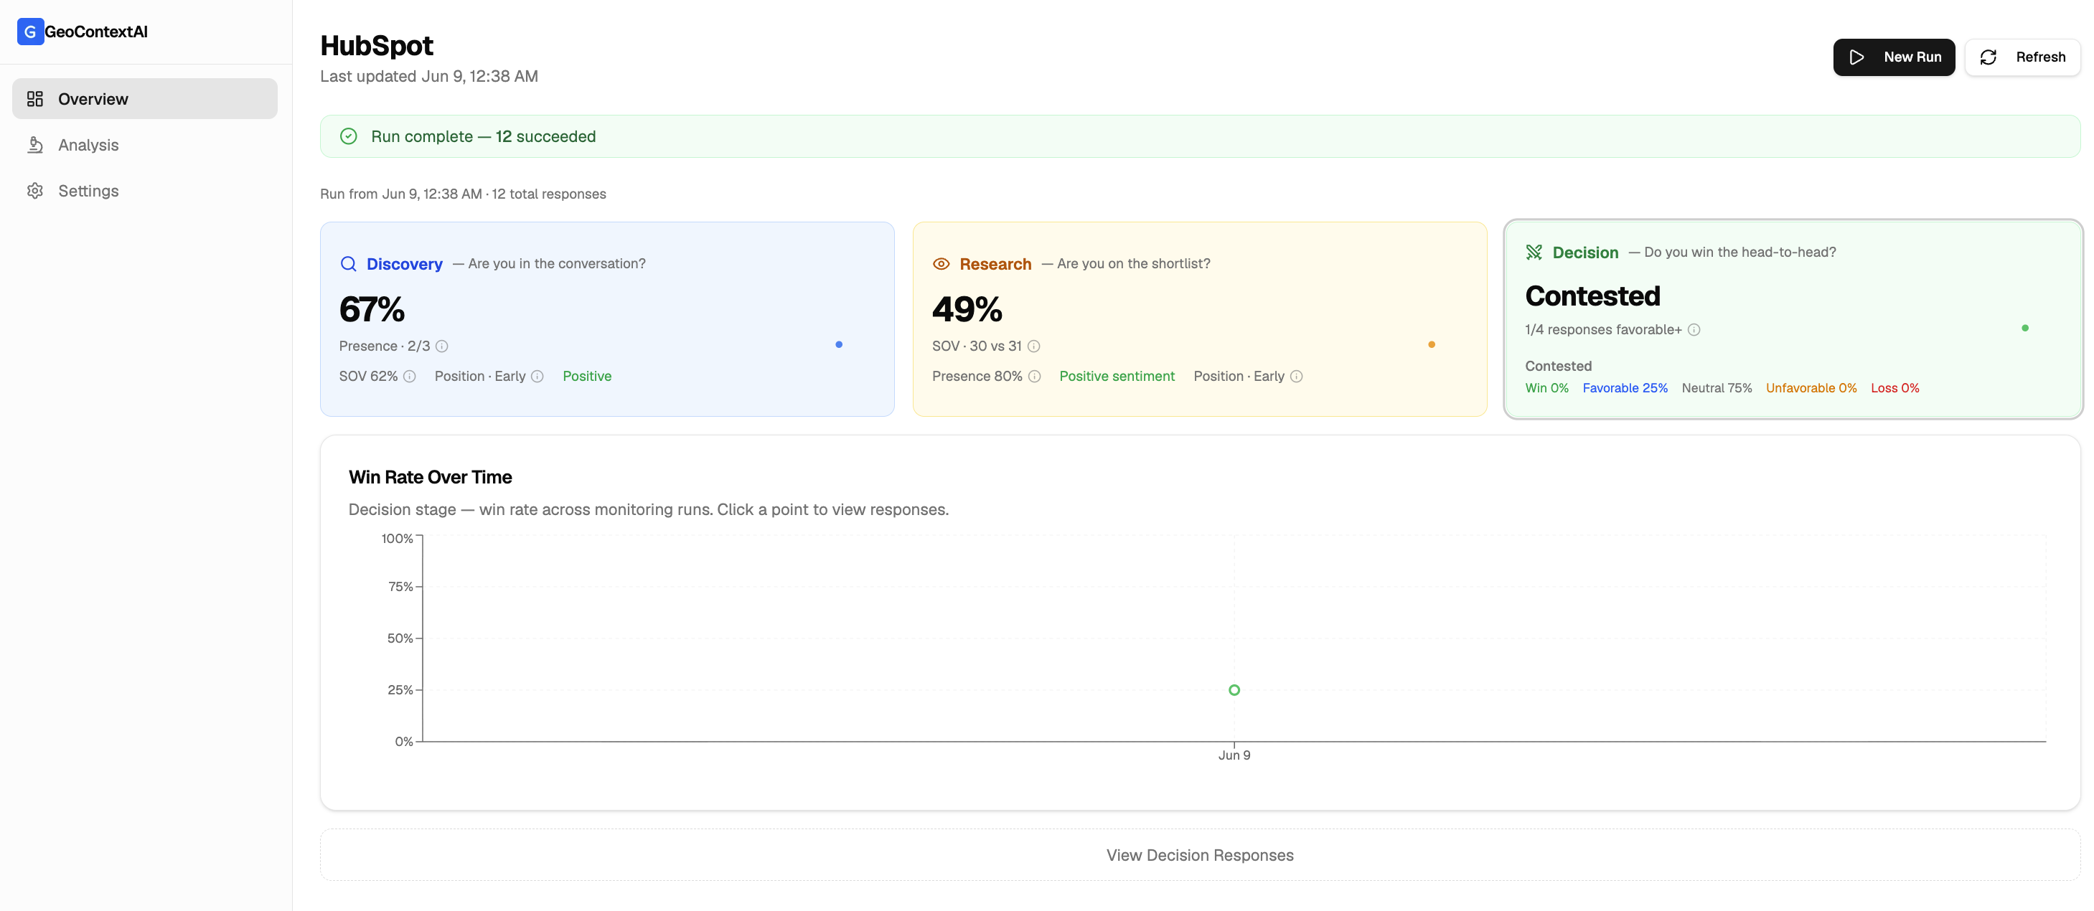This screenshot has height=911, width=2094.
Task: Click the info icon next to SOV 30 vs 31
Action: point(1034,346)
